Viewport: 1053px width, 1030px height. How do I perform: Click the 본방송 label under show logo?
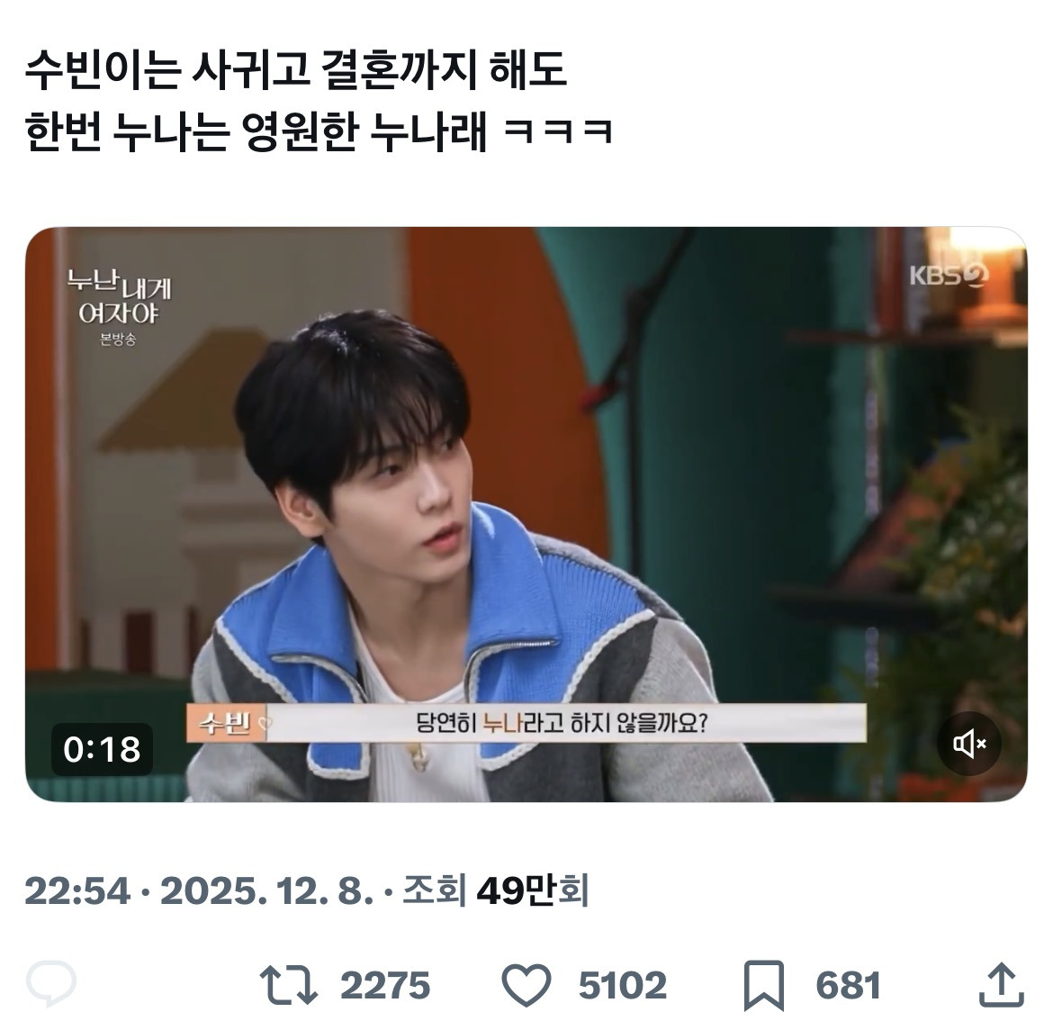(x=118, y=339)
